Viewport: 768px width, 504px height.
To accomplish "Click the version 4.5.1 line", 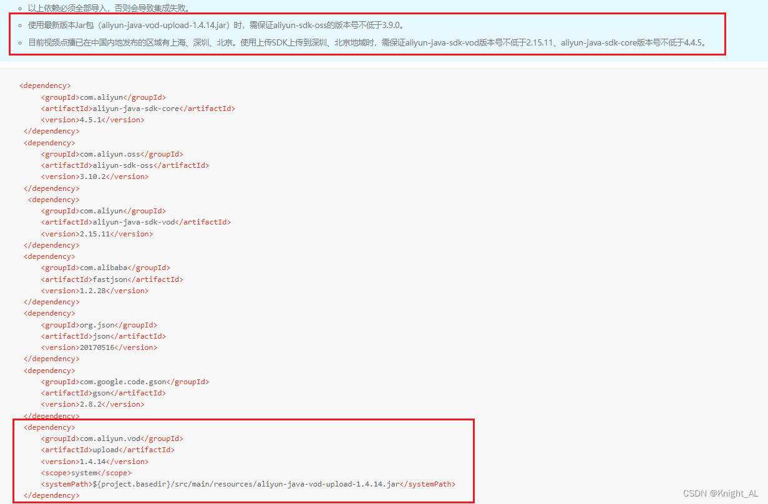I will pyautogui.click(x=92, y=120).
